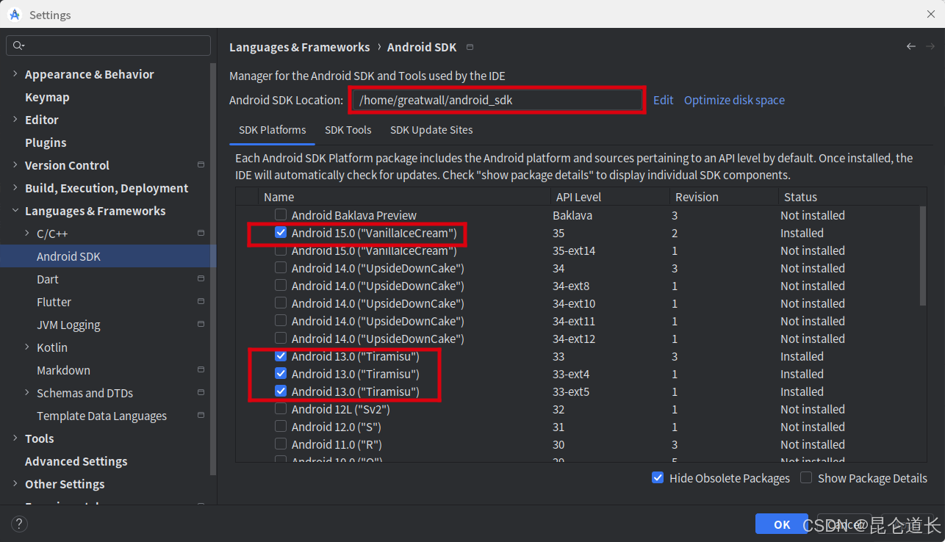The image size is (945, 542).
Task: Sort table by API Level column header
Action: click(x=609, y=197)
